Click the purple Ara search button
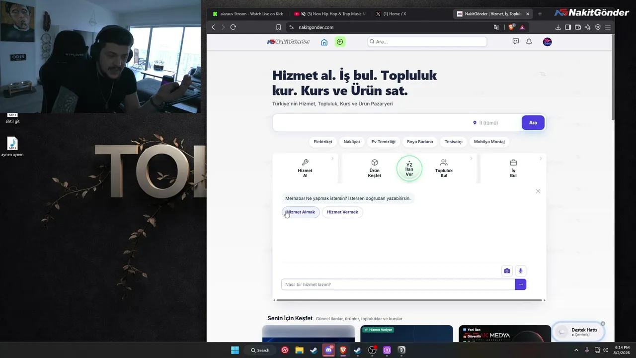636x358 pixels. pyautogui.click(x=533, y=123)
